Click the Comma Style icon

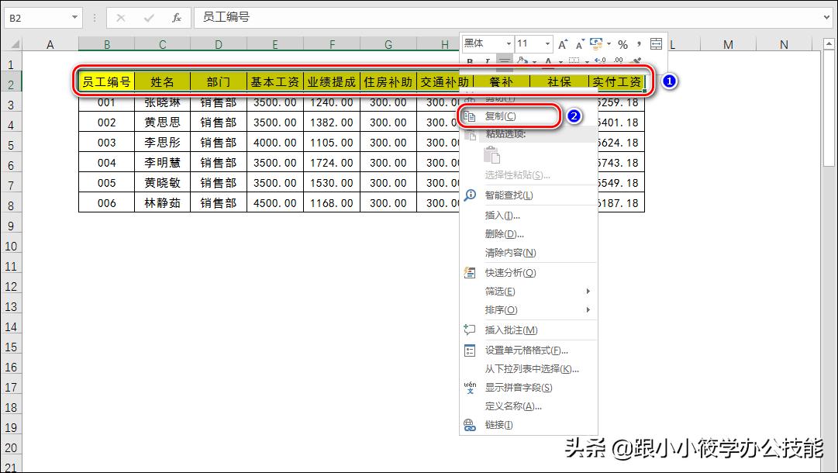tap(639, 43)
